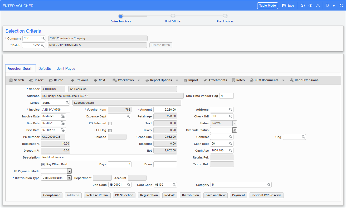The height and width of the screenshot is (208, 346).
Task: Expand the Distribution Type dropdown
Action: click(70, 178)
